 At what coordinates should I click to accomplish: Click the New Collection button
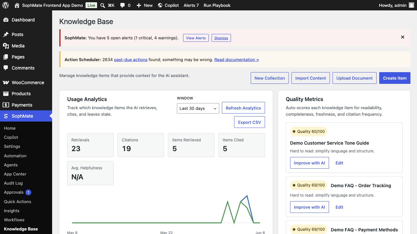pyautogui.click(x=270, y=78)
